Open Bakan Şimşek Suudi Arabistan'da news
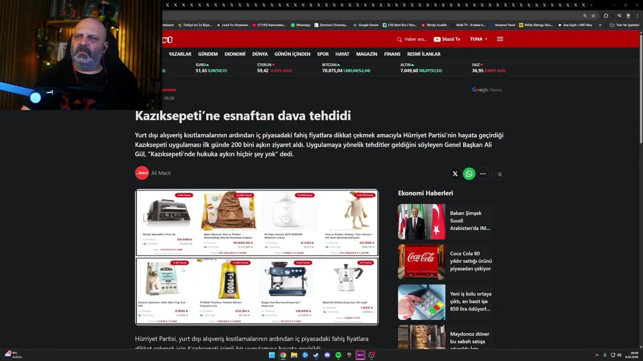 click(470, 221)
